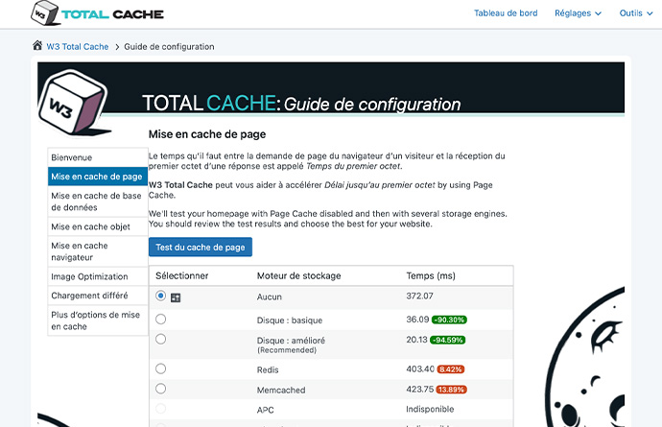The height and width of the screenshot is (427, 662).
Task: Select the disabled APC radio button
Action: coord(160,409)
